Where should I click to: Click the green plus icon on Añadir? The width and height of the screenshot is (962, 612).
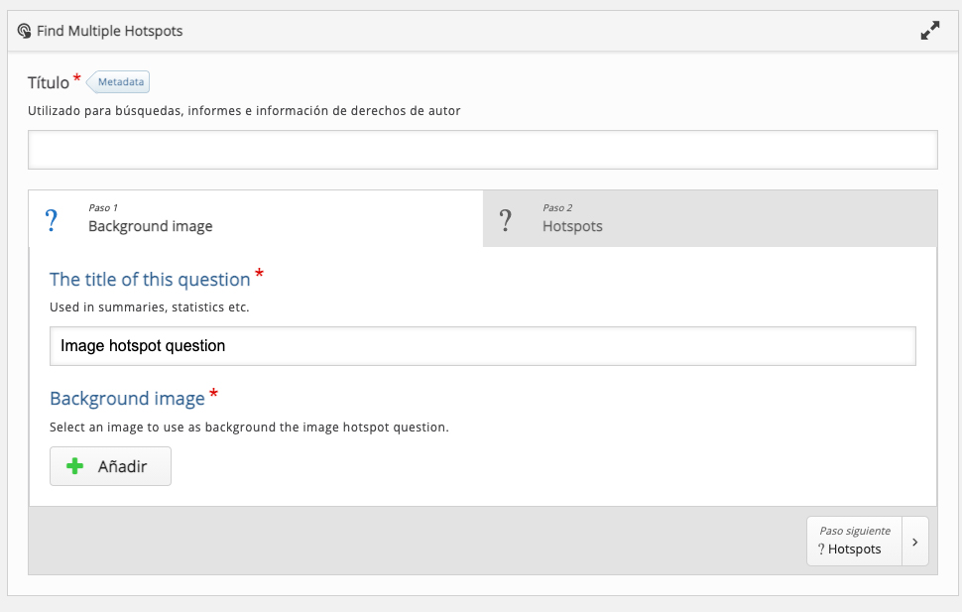click(74, 466)
